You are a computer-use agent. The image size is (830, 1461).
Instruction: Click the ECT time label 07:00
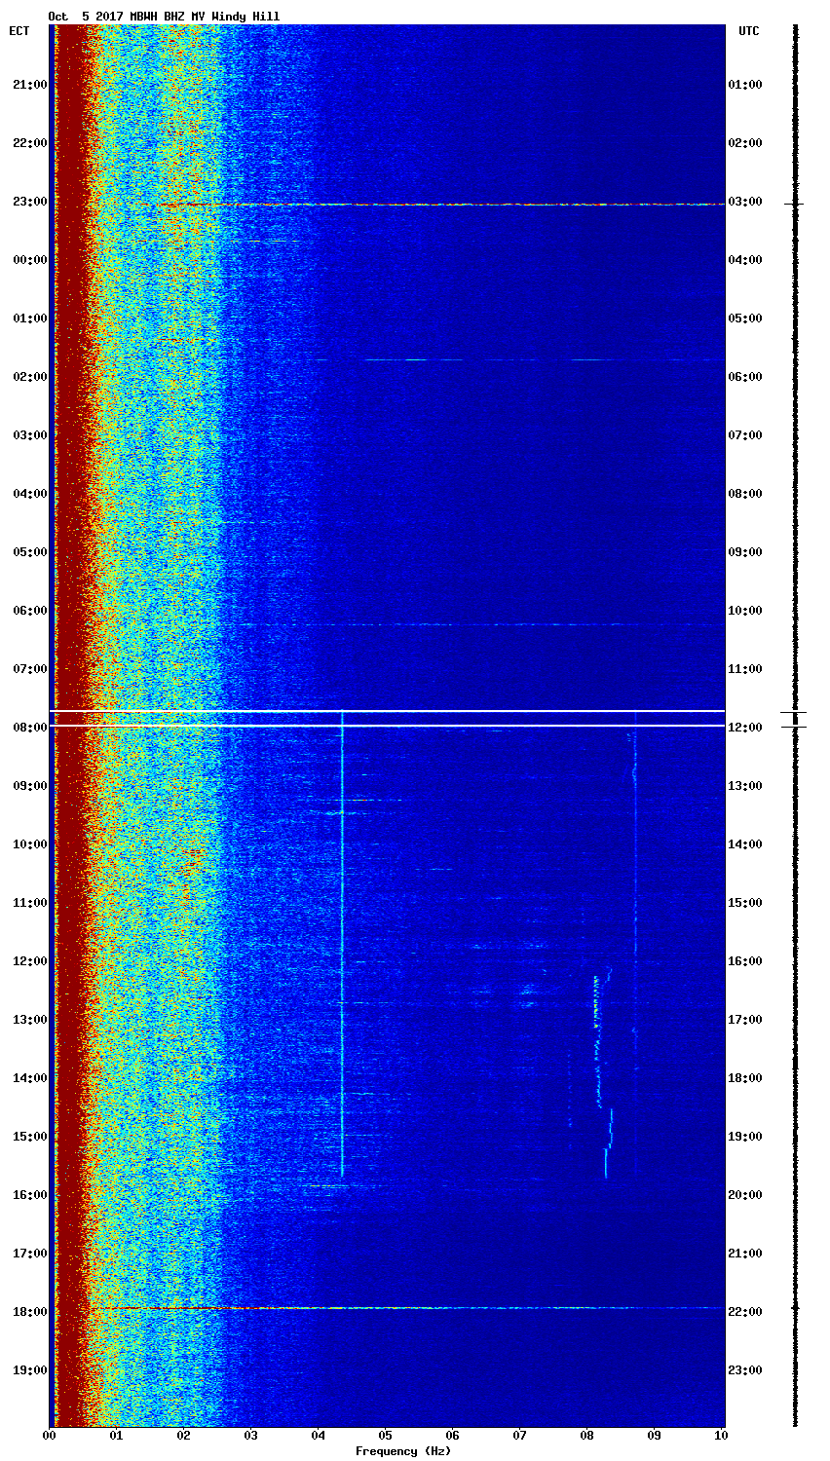30,669
